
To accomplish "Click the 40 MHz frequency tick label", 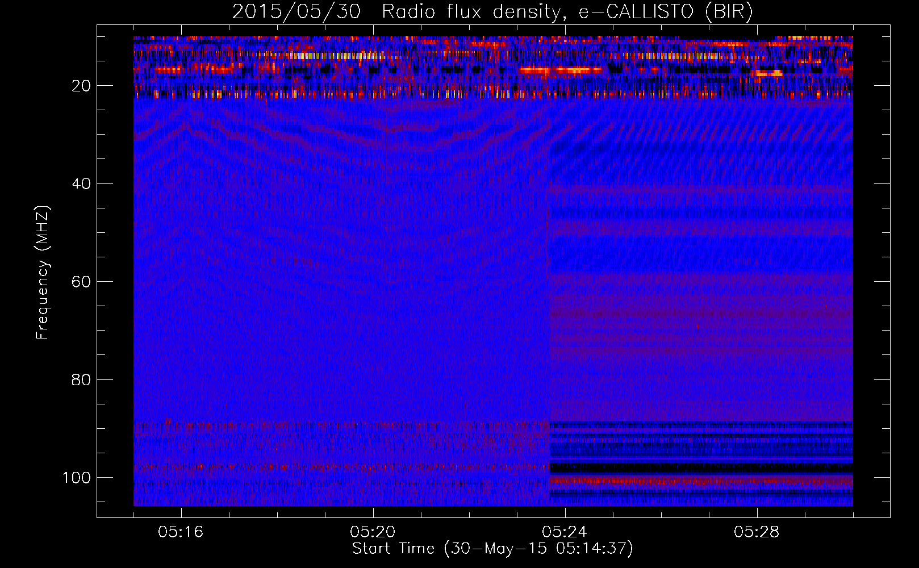I will [x=82, y=184].
